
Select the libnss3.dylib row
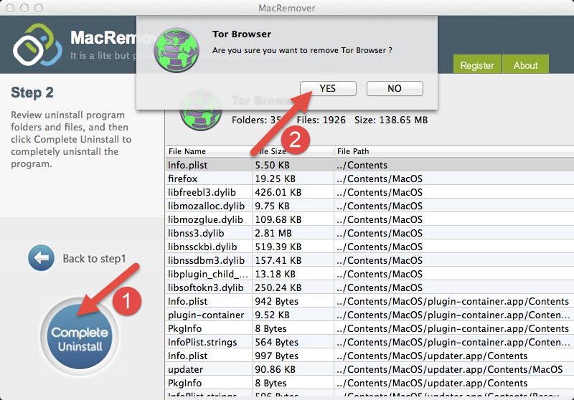pos(370,233)
